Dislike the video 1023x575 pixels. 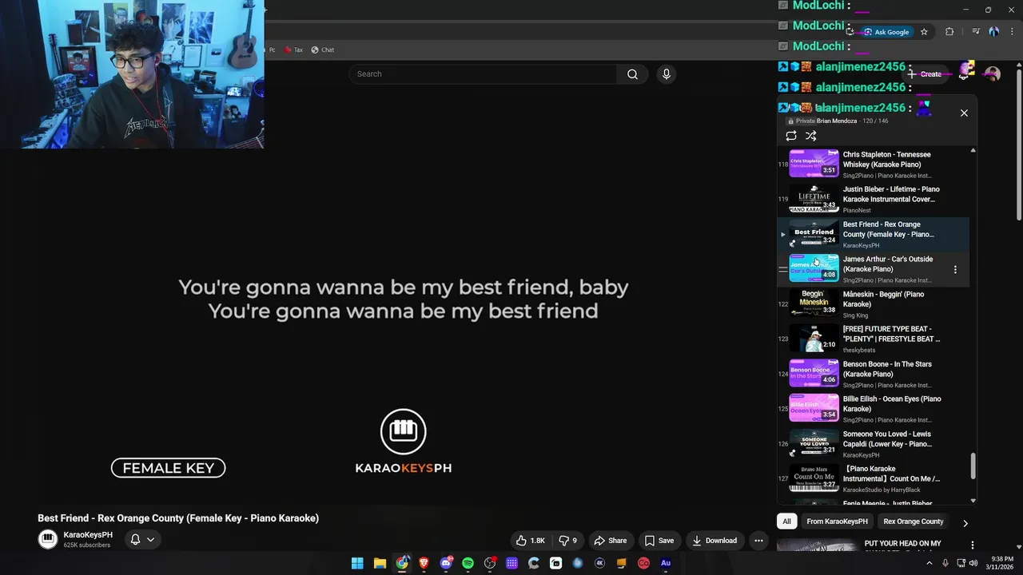[x=568, y=541]
